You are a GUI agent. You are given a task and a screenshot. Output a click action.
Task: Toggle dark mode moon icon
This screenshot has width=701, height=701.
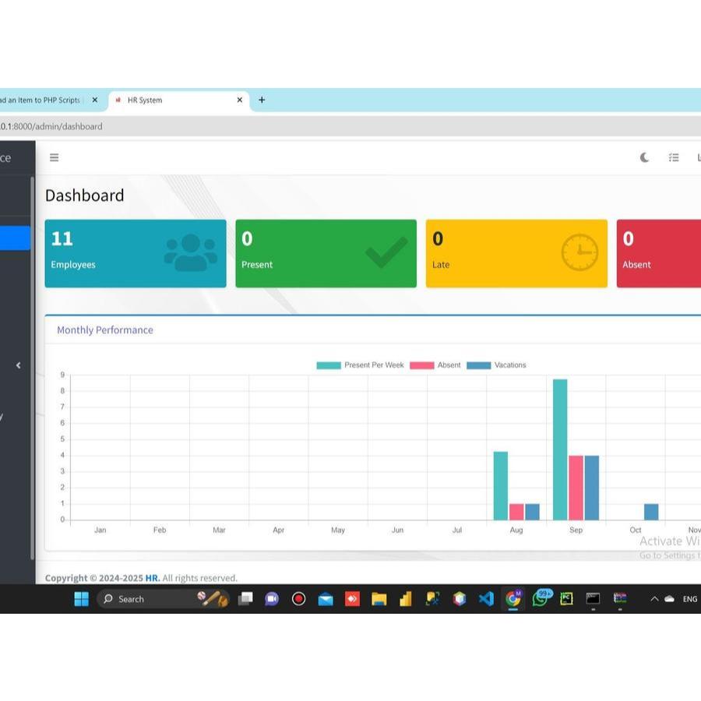644,157
